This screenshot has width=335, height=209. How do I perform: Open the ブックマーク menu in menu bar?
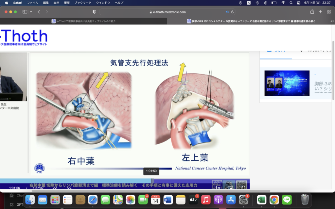(82, 3)
